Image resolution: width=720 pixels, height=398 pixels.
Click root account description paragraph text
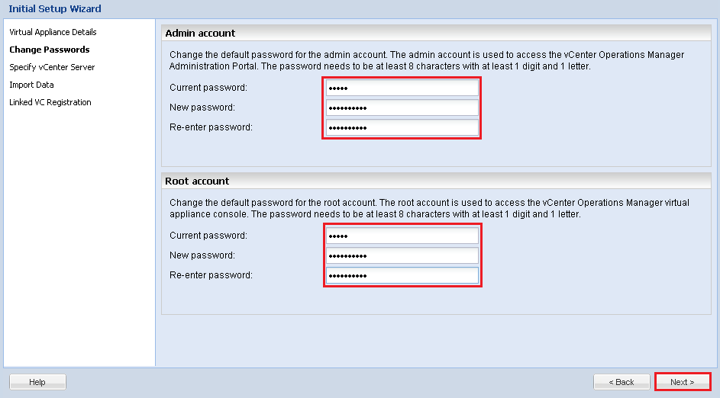click(429, 208)
